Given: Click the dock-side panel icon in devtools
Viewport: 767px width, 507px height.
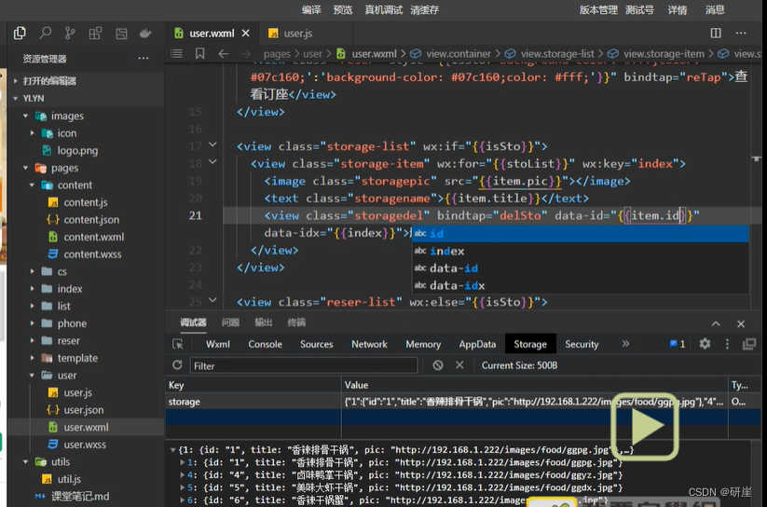Looking at the screenshot, I should tap(749, 344).
